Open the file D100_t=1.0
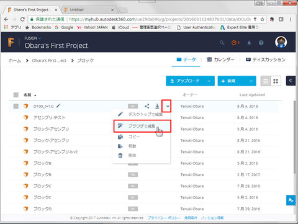This screenshot has height=224, width=298. click(x=43, y=106)
